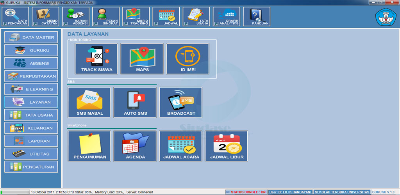
Task: Open Memo Catatan from top toolbar
Action: [46, 17]
